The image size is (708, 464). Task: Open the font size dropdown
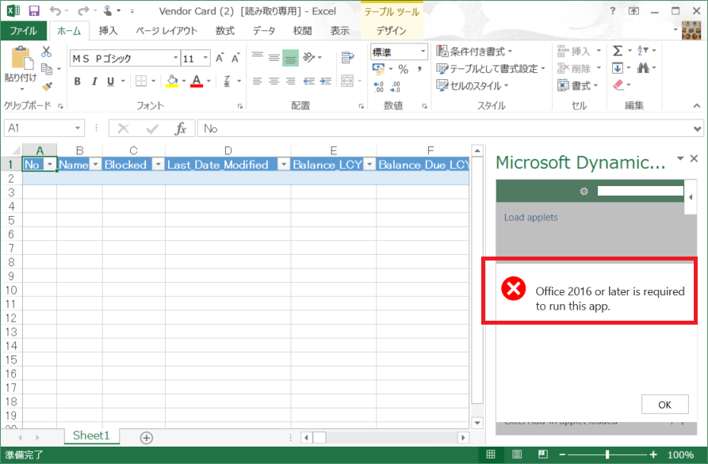click(x=205, y=58)
